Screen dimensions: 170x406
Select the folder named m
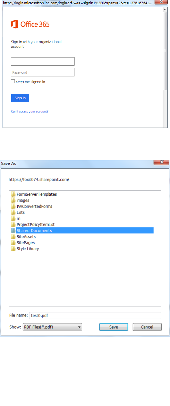[16, 219]
